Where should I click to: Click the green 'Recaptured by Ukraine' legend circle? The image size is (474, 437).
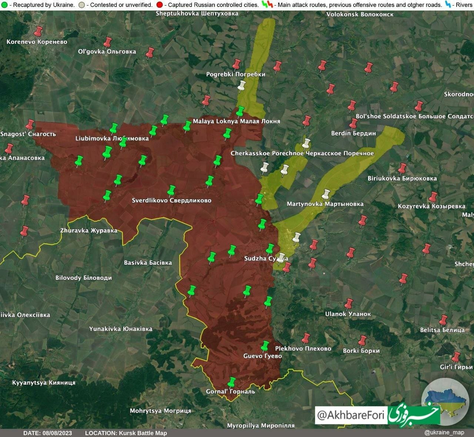point(4,5)
